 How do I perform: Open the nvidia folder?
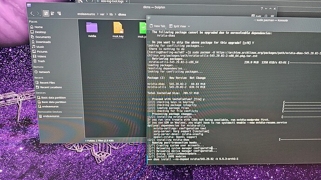pos(92,30)
